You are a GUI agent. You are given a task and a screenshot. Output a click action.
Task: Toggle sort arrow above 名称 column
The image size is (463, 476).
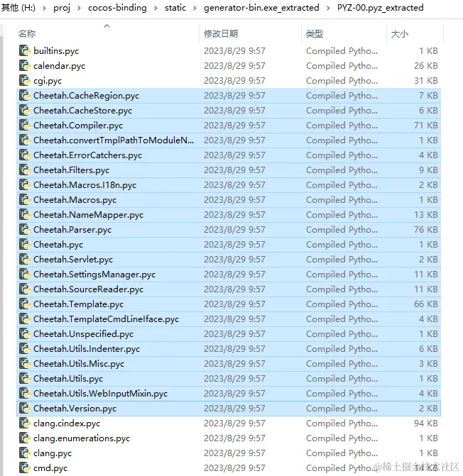point(107,26)
